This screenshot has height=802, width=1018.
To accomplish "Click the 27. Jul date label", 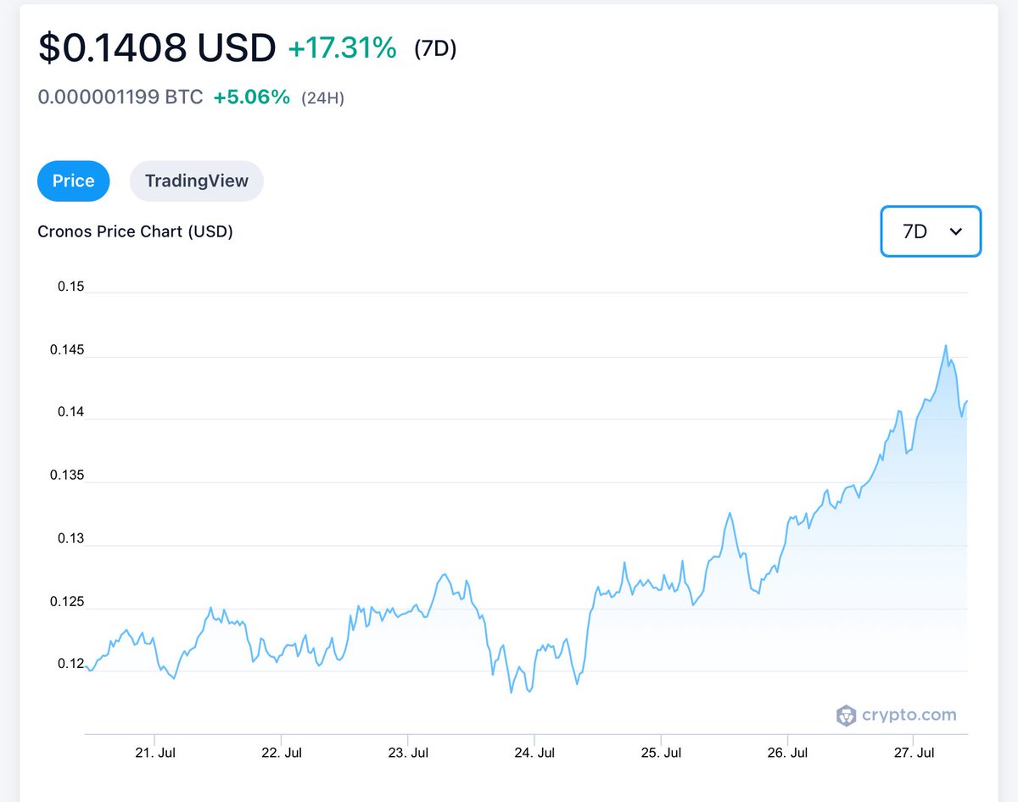I will coord(913,752).
